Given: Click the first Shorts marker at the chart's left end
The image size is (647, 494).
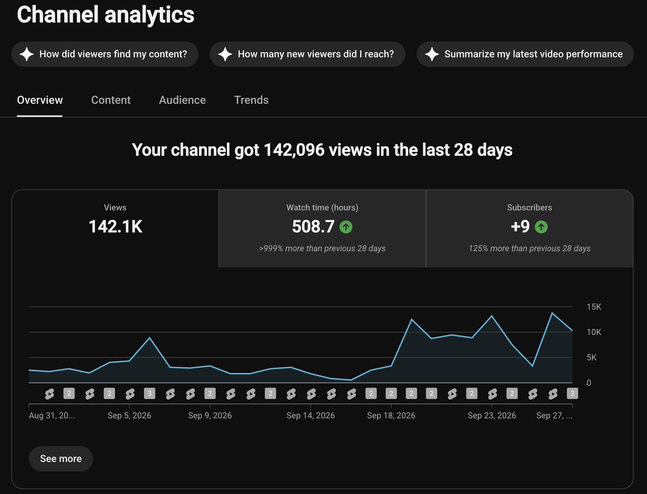Looking at the screenshot, I should (49, 394).
